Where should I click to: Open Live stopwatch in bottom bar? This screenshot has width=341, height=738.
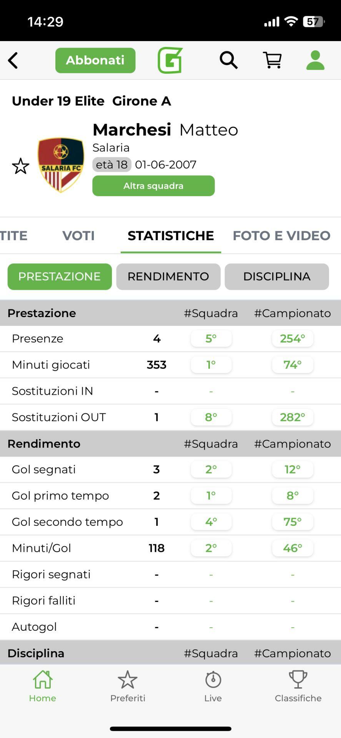213,686
